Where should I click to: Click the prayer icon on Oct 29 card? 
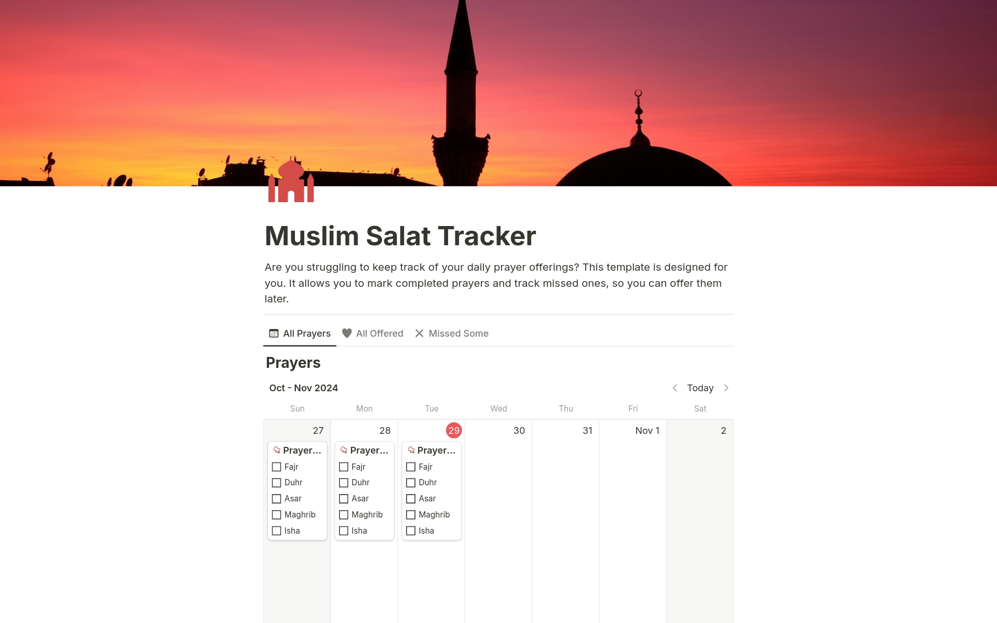(x=411, y=450)
